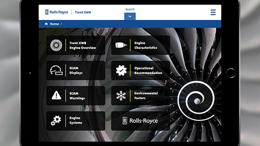The height and width of the screenshot is (146, 260).
Task: Open the Trent XWB Engine Overview text label
Action: (83, 45)
